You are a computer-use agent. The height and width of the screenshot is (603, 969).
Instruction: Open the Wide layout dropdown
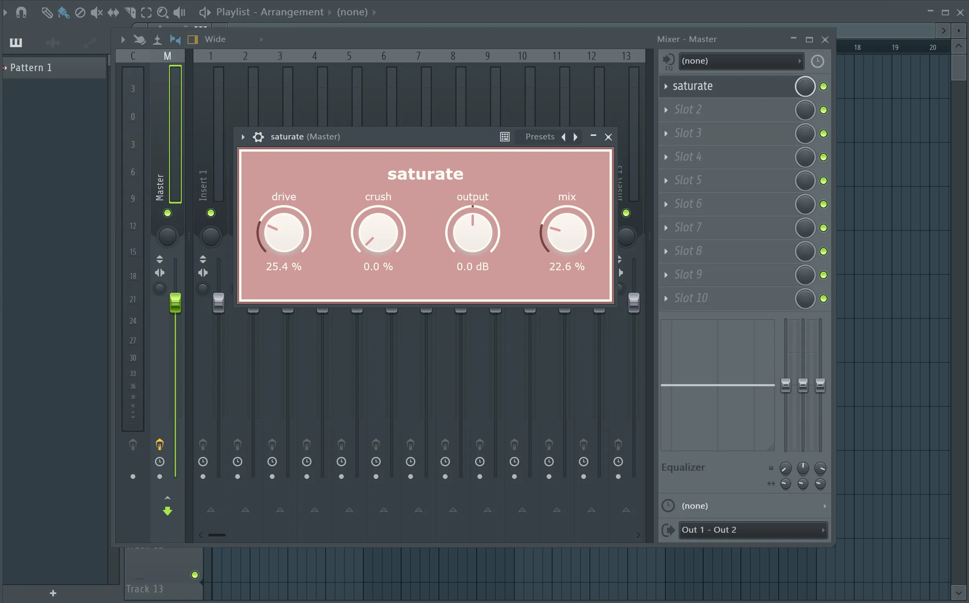pos(233,39)
